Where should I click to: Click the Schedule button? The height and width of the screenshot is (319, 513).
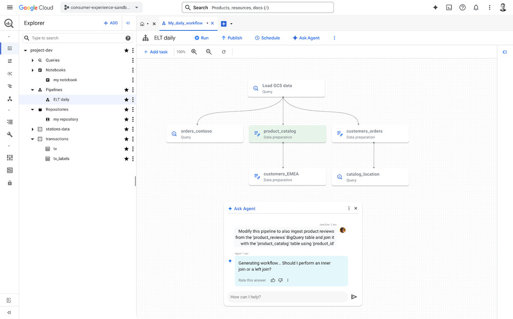(x=267, y=38)
